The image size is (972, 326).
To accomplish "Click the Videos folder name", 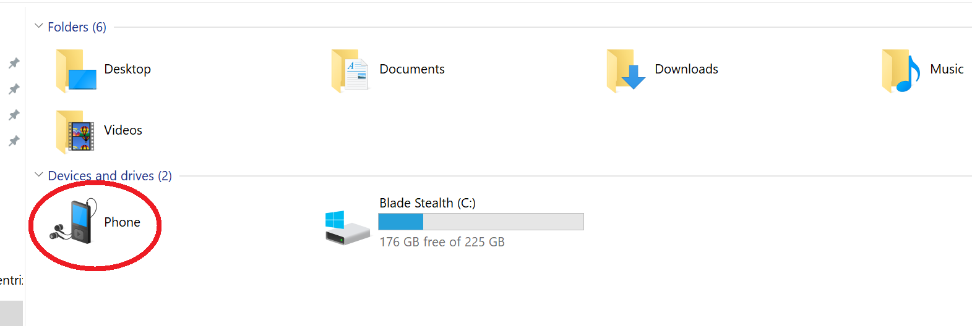I will point(123,130).
